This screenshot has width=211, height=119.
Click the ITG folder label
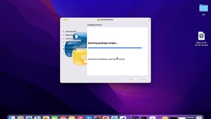[x=203, y=15]
